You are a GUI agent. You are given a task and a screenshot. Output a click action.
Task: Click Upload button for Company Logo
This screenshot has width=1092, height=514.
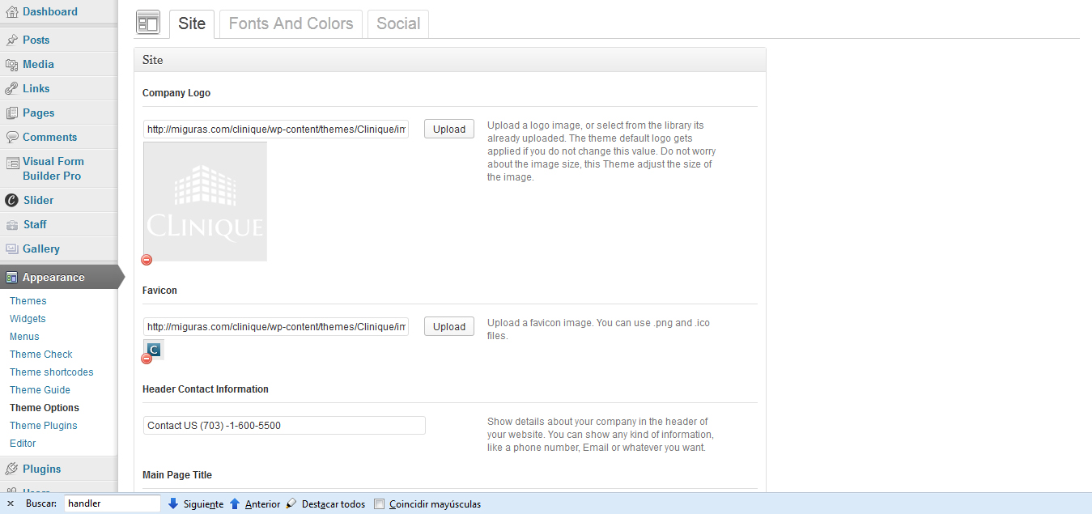coord(448,130)
